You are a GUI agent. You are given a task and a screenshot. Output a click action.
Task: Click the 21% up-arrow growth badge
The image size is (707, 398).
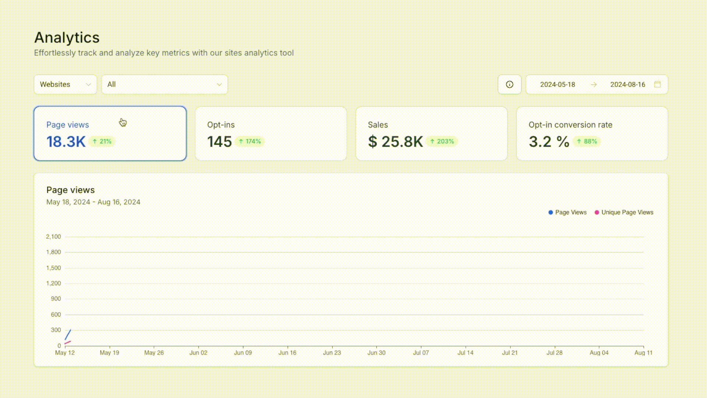tap(102, 142)
